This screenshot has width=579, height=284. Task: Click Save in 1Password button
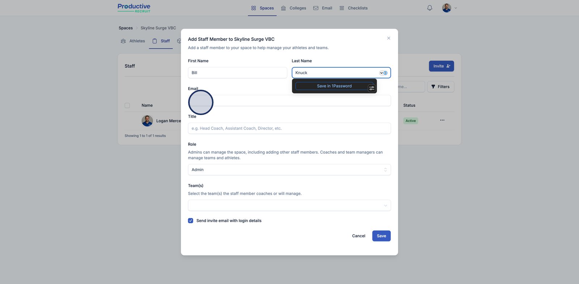coord(334,86)
